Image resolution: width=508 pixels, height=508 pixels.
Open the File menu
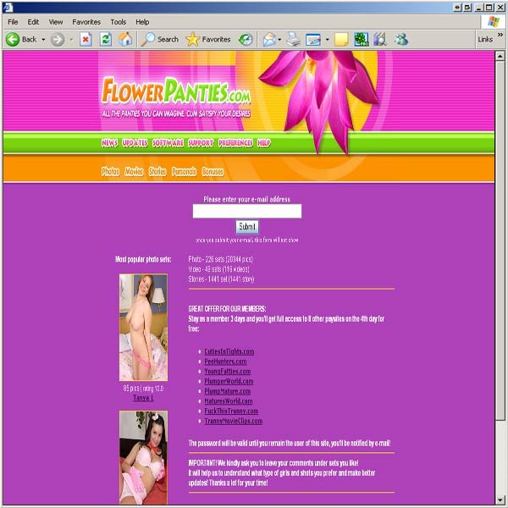13,22
